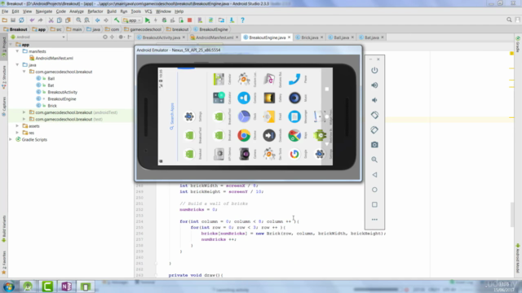Click the Windows Start button
The width and height of the screenshot is (522, 293).
(x=9, y=286)
